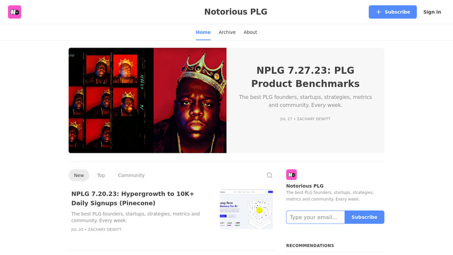Click the Jul 27 Zachary DeWitt byline

305,119
